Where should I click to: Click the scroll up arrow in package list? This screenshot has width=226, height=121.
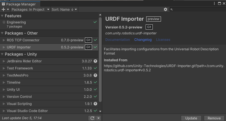[x=100, y=15]
